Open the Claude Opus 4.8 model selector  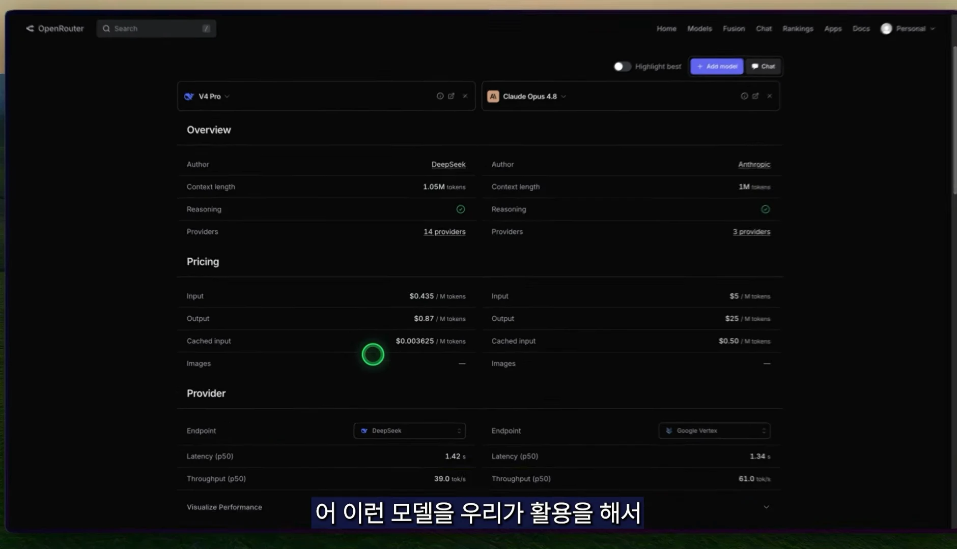(534, 96)
